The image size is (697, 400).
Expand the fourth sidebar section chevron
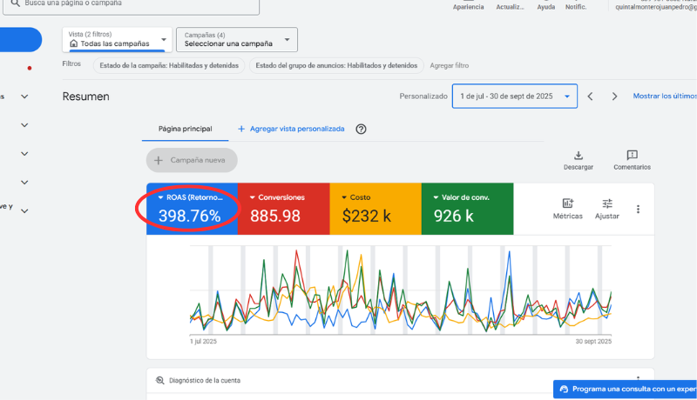tap(24, 183)
